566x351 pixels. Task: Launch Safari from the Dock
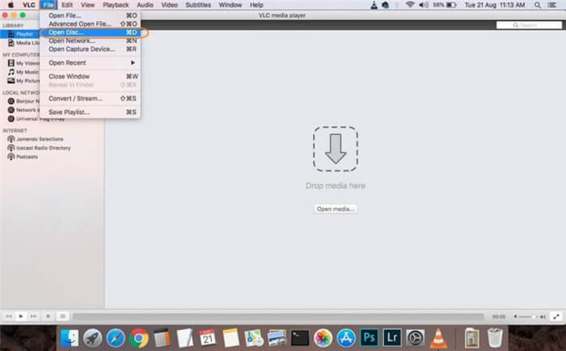point(116,338)
